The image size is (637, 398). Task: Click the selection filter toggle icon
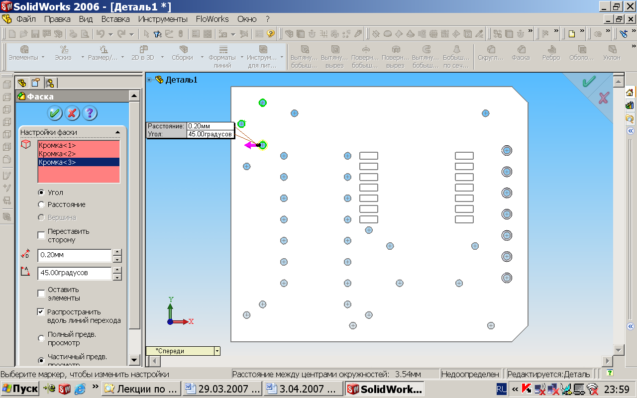click(x=157, y=34)
